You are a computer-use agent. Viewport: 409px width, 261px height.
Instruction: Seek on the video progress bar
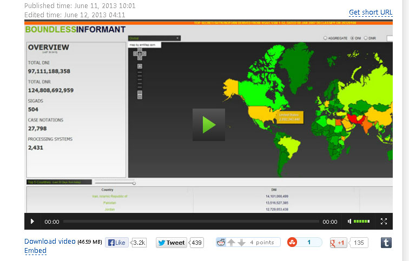(x=191, y=222)
